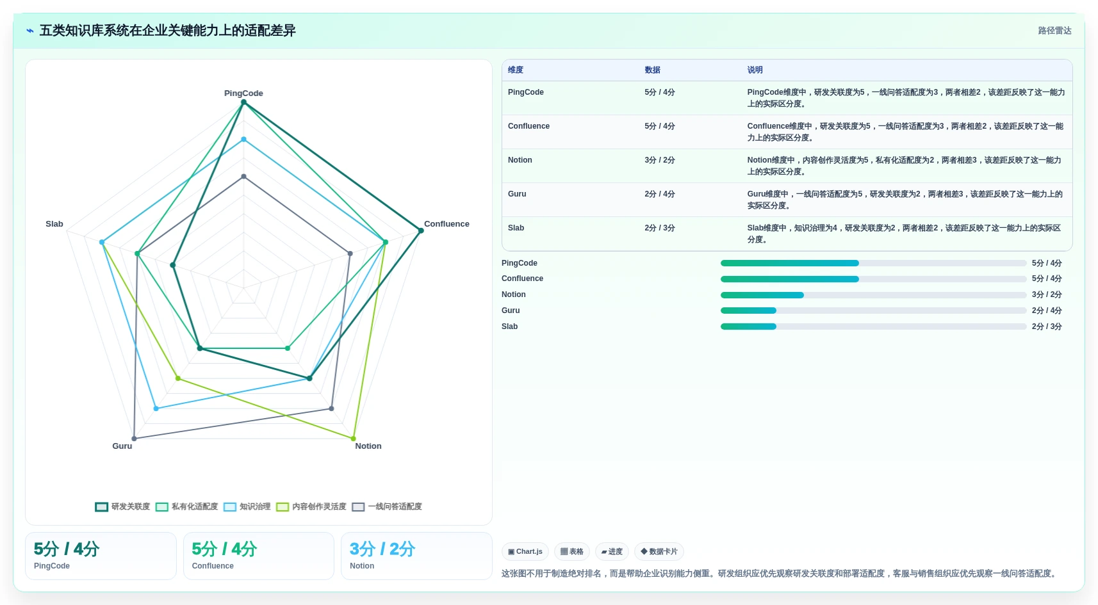Click the Notion description cell text
Viewport: 1098px width, 605px height.
click(905, 166)
